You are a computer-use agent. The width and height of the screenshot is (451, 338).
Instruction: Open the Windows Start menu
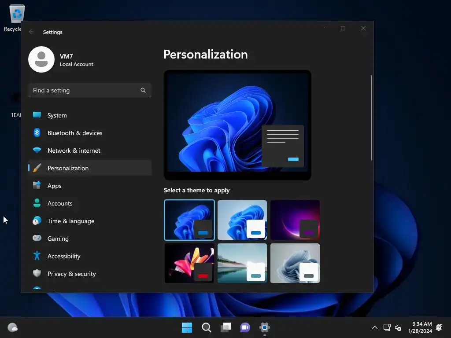coord(187,327)
